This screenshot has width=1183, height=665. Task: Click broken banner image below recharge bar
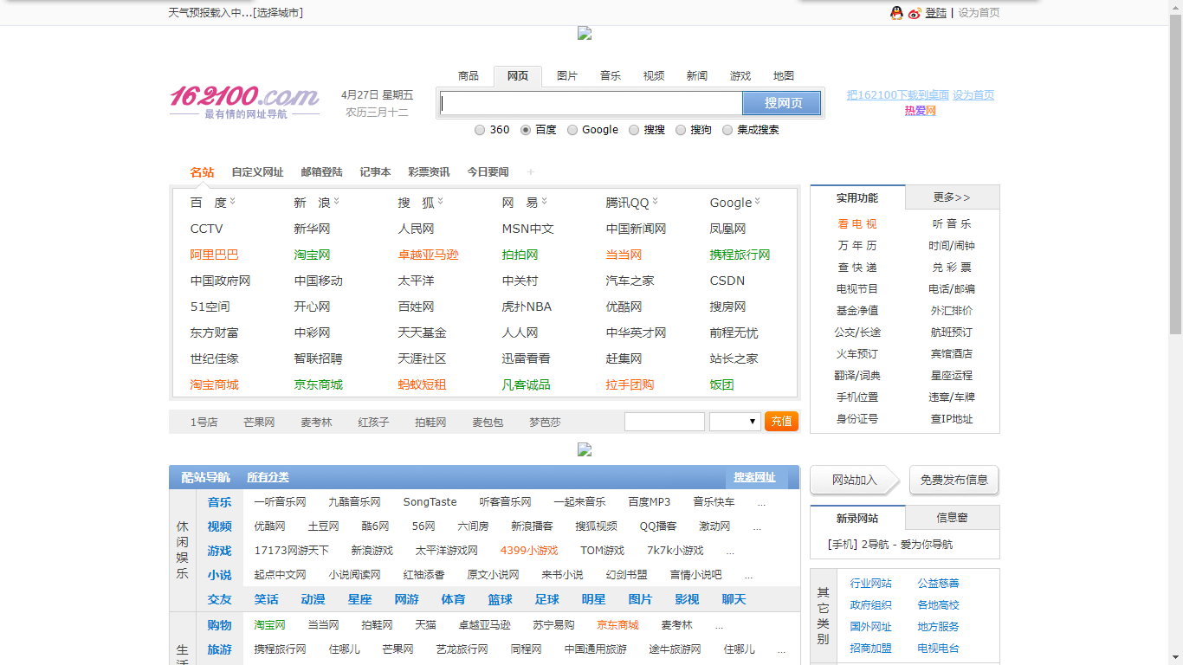pos(585,449)
